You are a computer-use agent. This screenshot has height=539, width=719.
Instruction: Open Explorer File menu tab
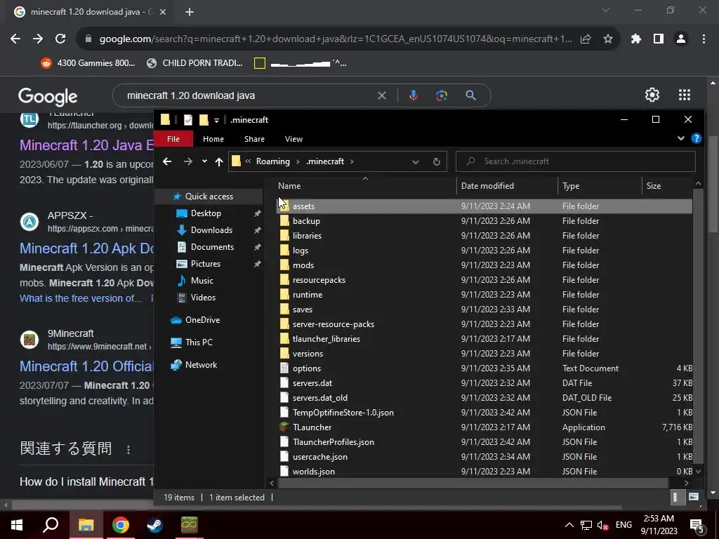click(173, 139)
